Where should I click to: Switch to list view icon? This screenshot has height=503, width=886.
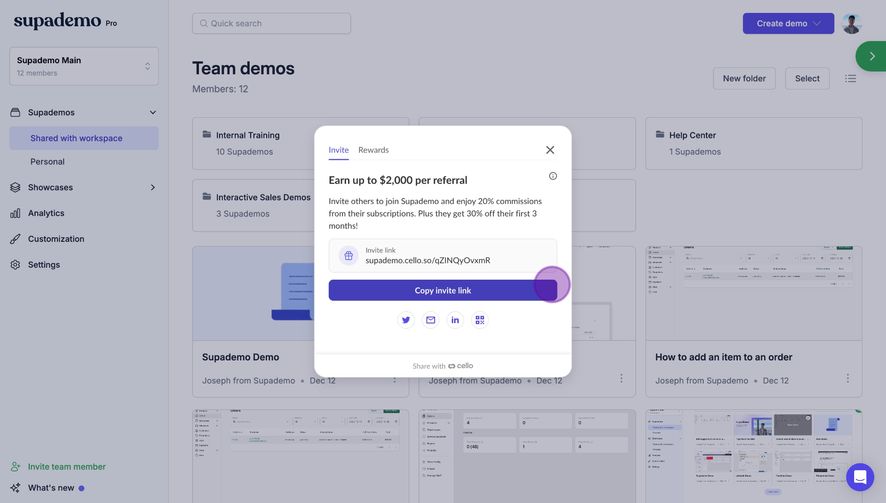(x=850, y=78)
